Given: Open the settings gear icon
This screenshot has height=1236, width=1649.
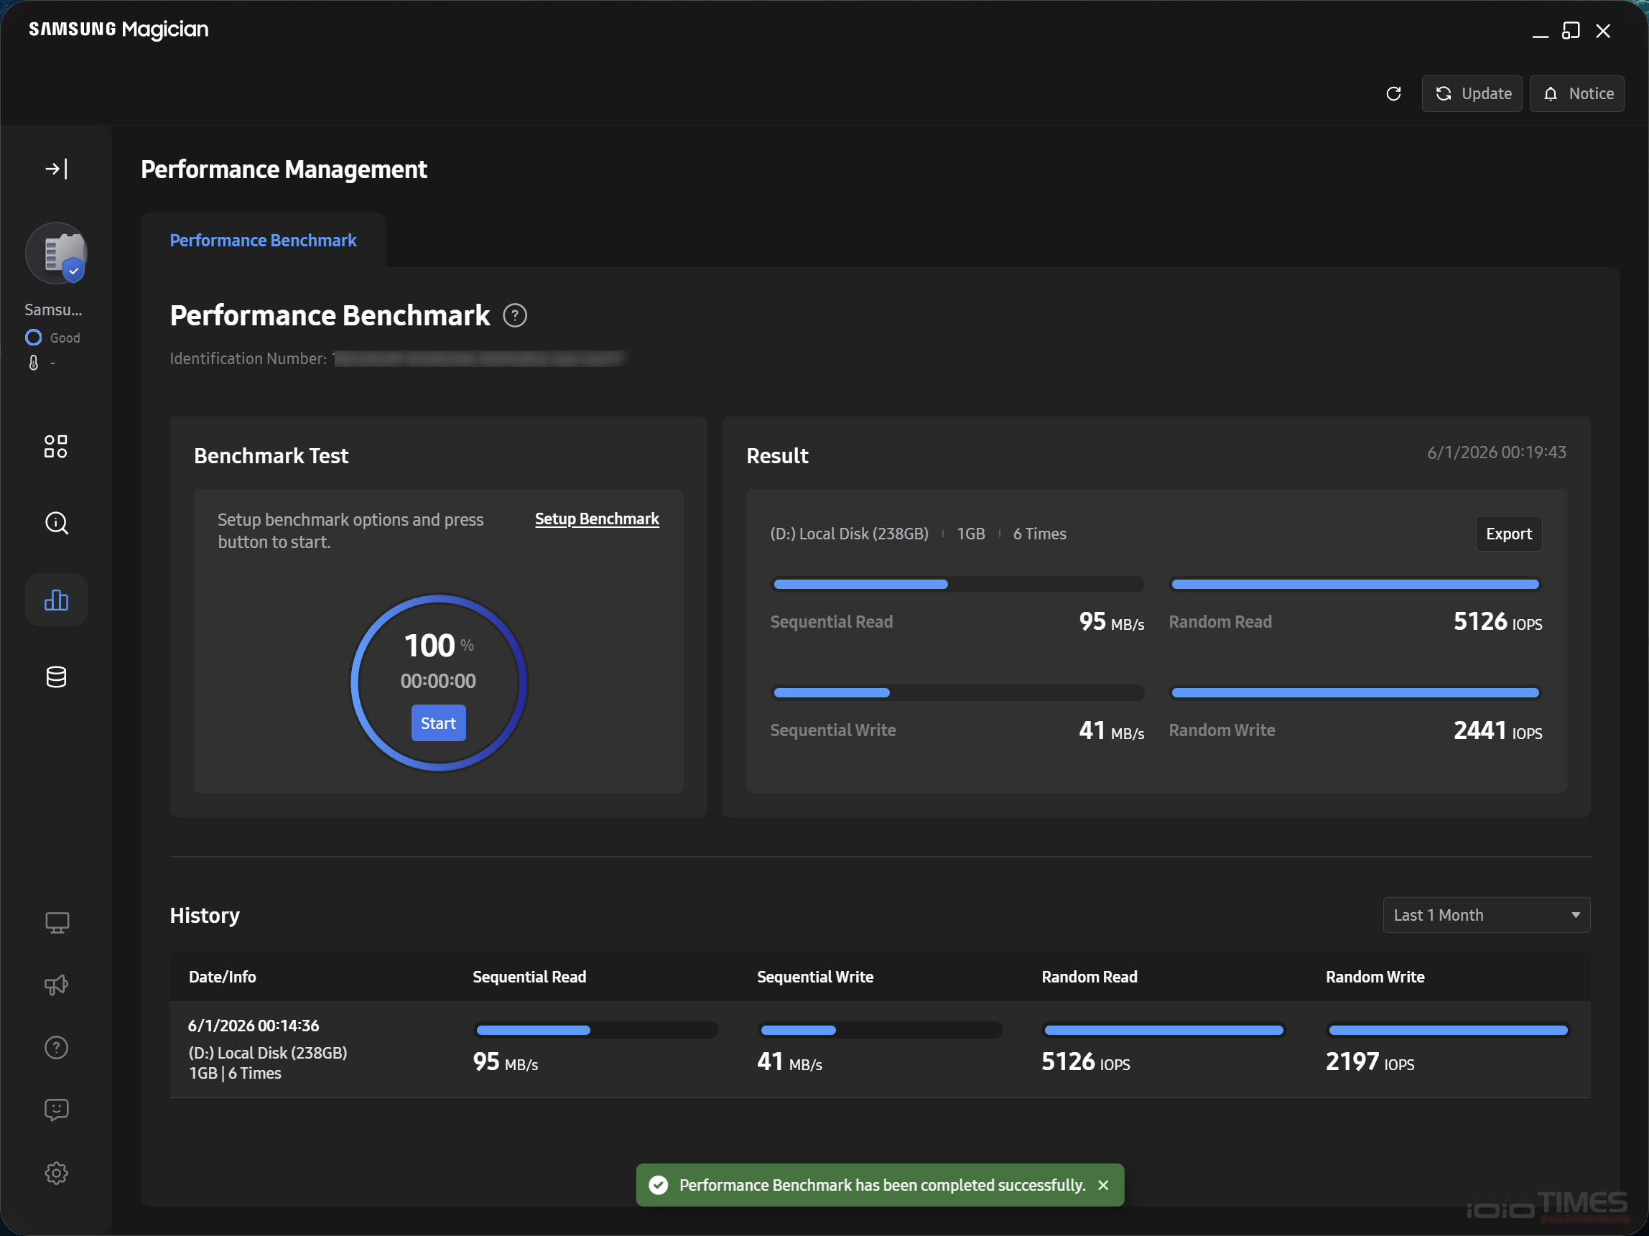Looking at the screenshot, I should [57, 1174].
